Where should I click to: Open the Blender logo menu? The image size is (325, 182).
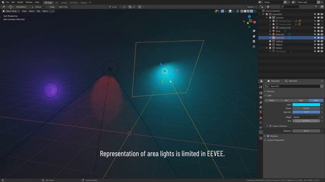point(3,2)
